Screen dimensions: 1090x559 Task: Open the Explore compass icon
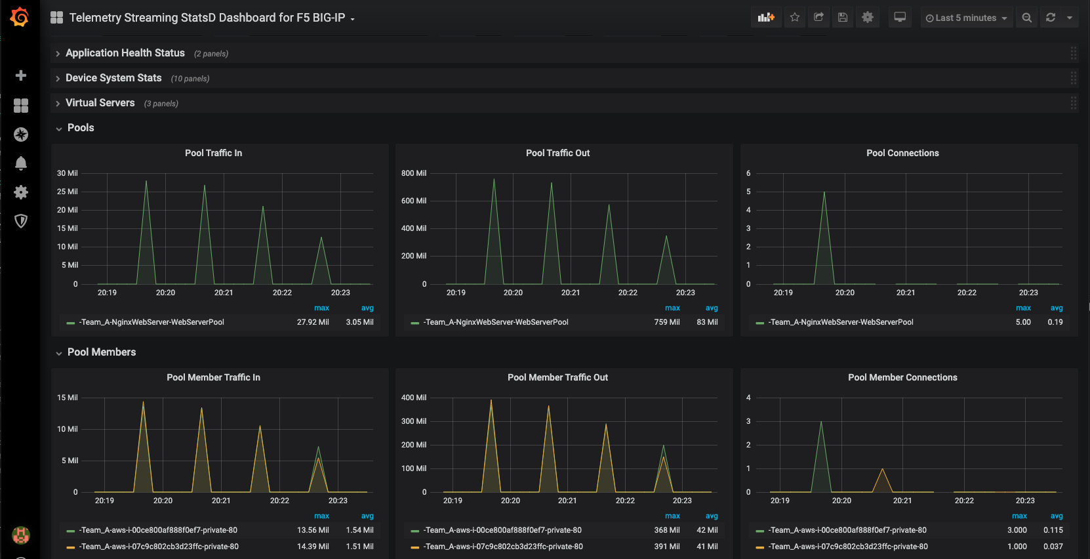pos(21,135)
